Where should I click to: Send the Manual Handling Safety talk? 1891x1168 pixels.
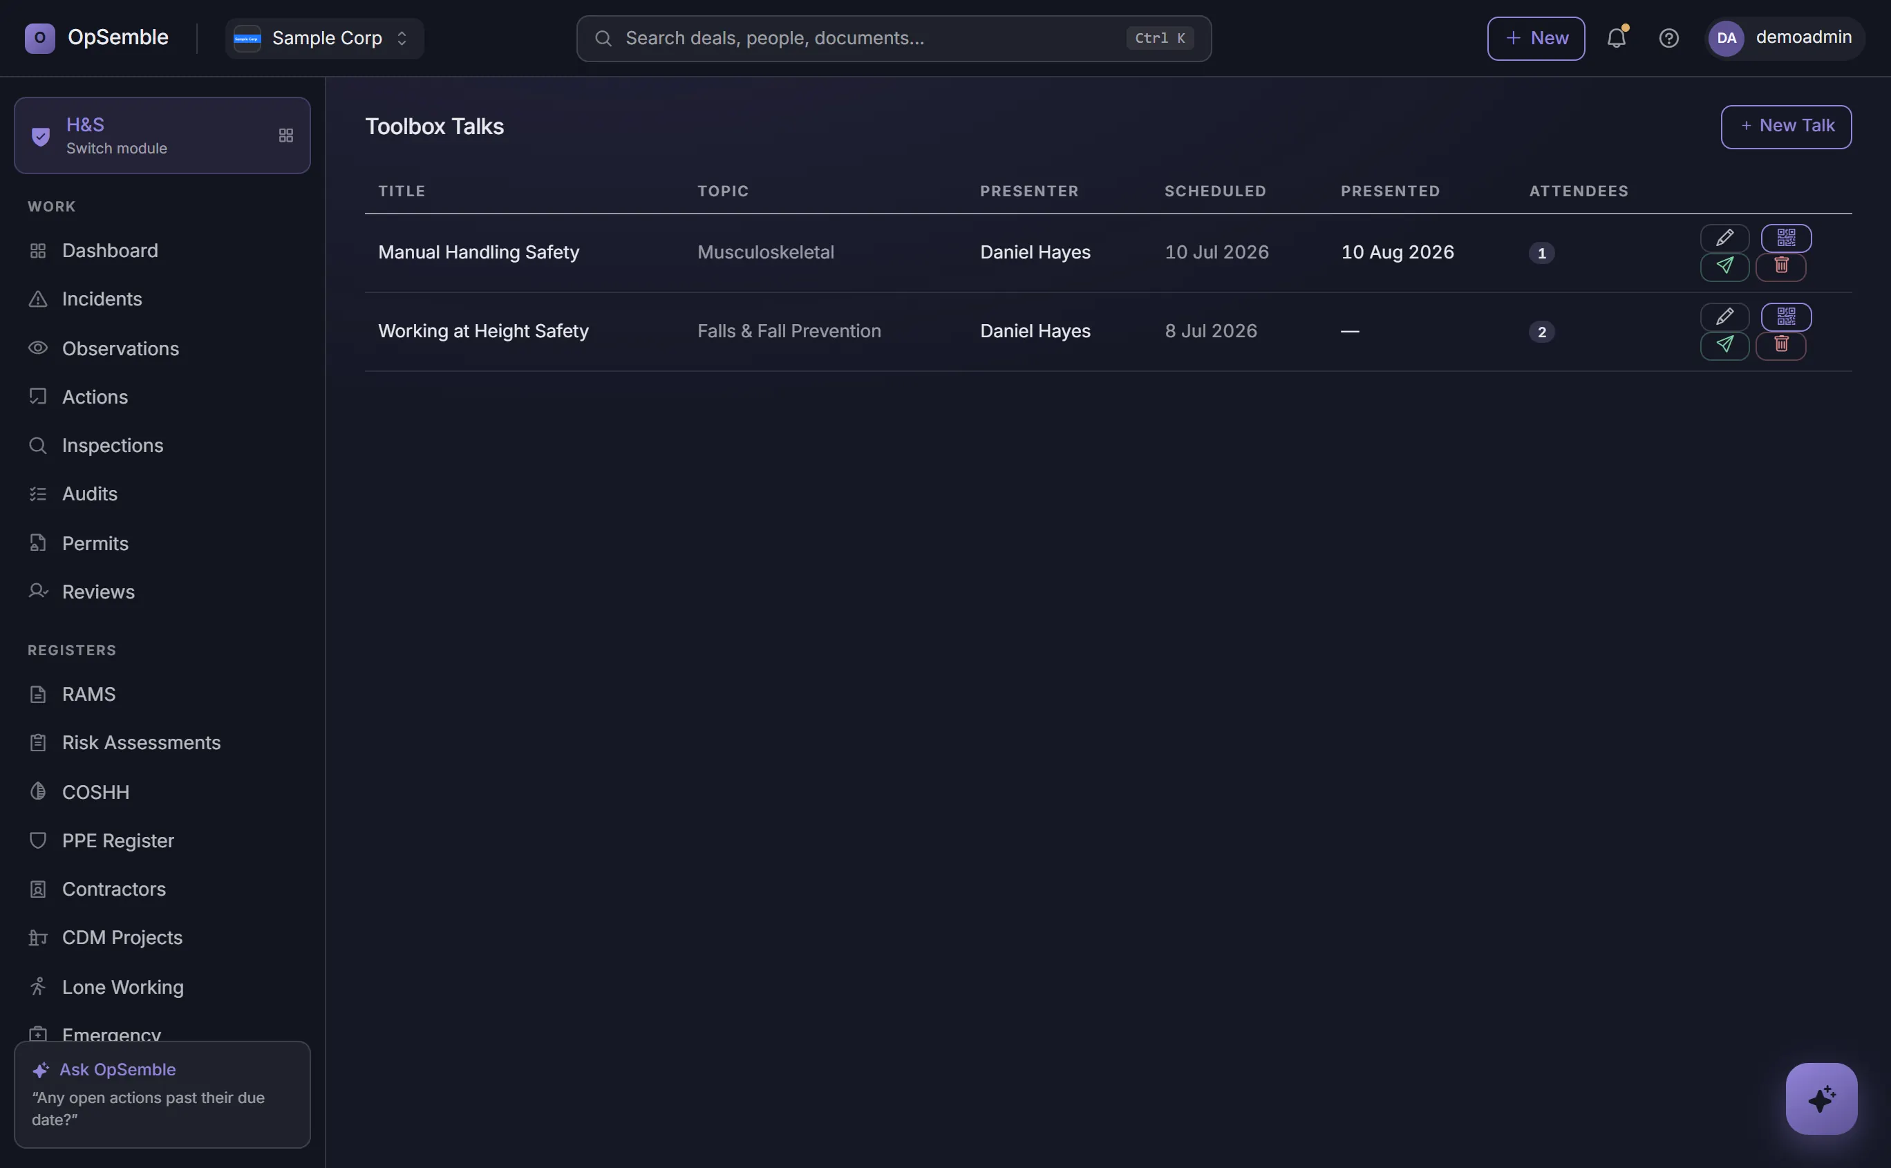(1724, 267)
